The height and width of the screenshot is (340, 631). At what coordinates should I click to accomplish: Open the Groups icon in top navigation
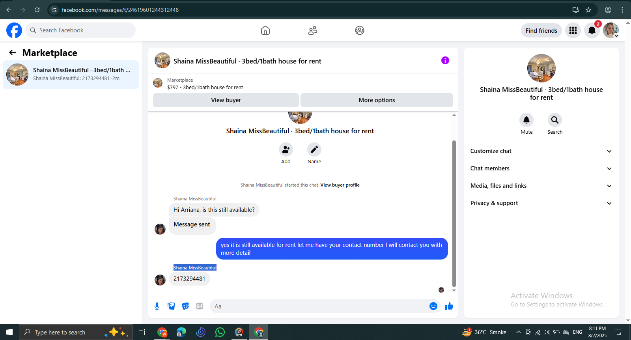[x=360, y=30]
